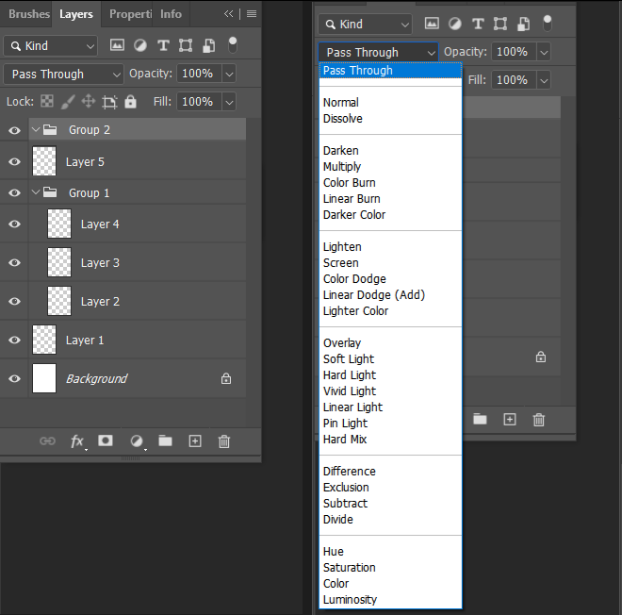This screenshot has height=615, width=622.
Task: Select Overlay in the blend mode list
Action: pyautogui.click(x=342, y=343)
